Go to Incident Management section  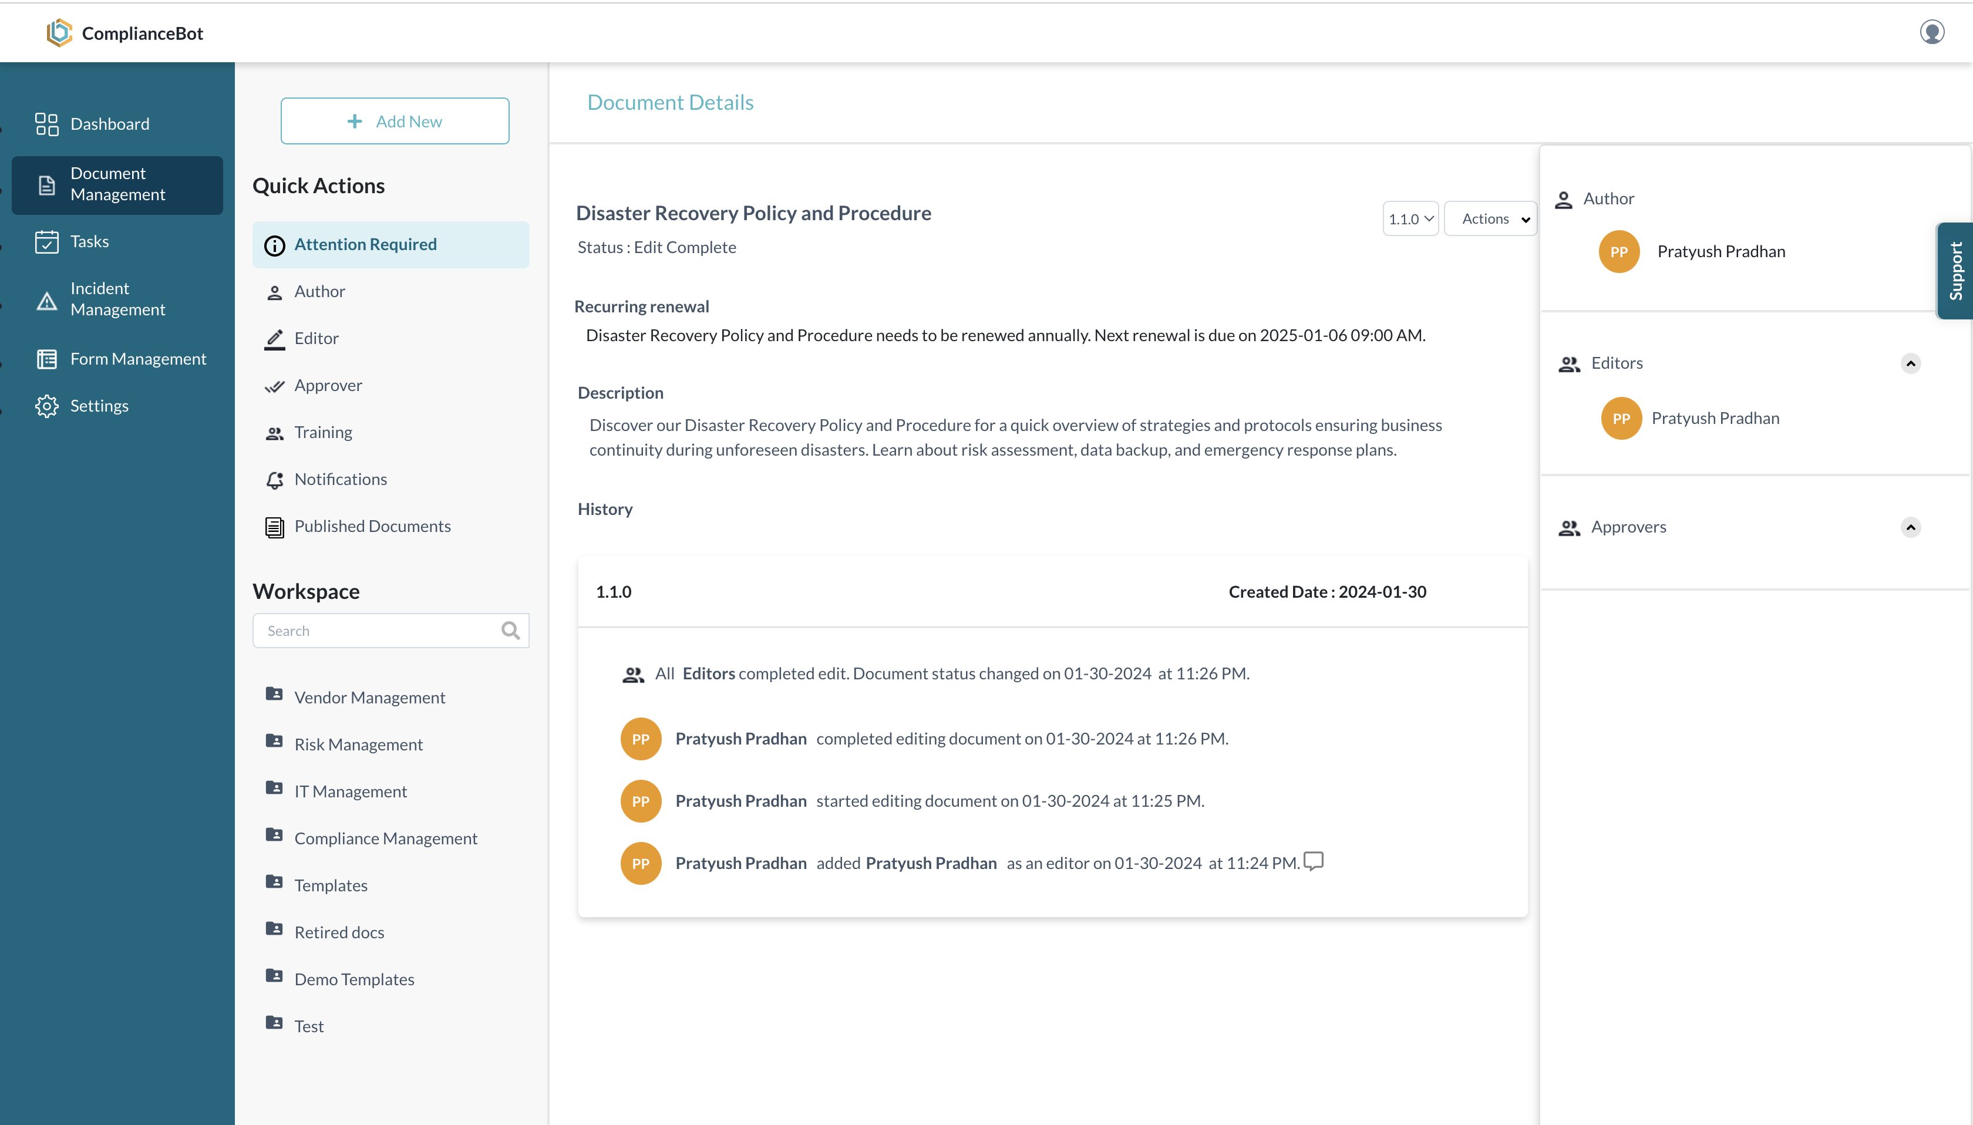117,299
